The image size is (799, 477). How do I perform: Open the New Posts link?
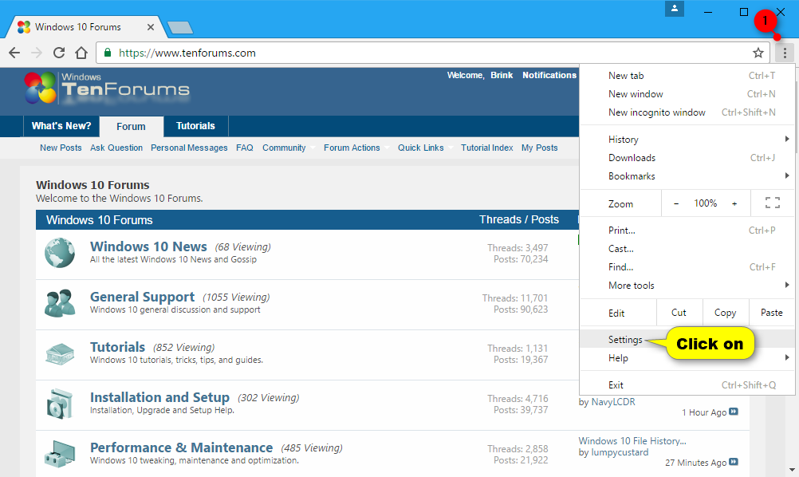click(61, 148)
